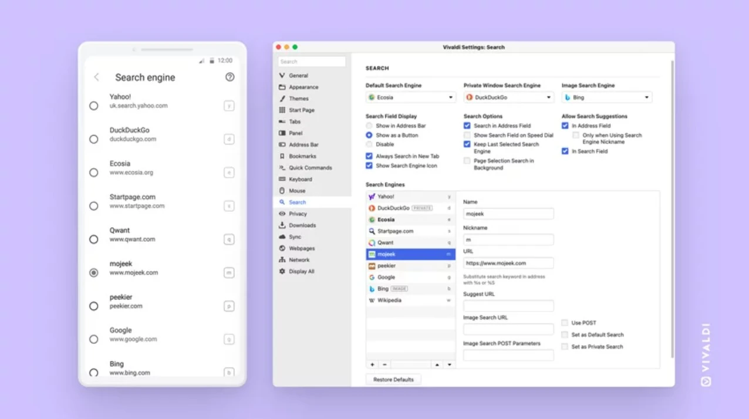Select Show in Address Bar radio option
This screenshot has width=749, height=419.
(x=369, y=126)
